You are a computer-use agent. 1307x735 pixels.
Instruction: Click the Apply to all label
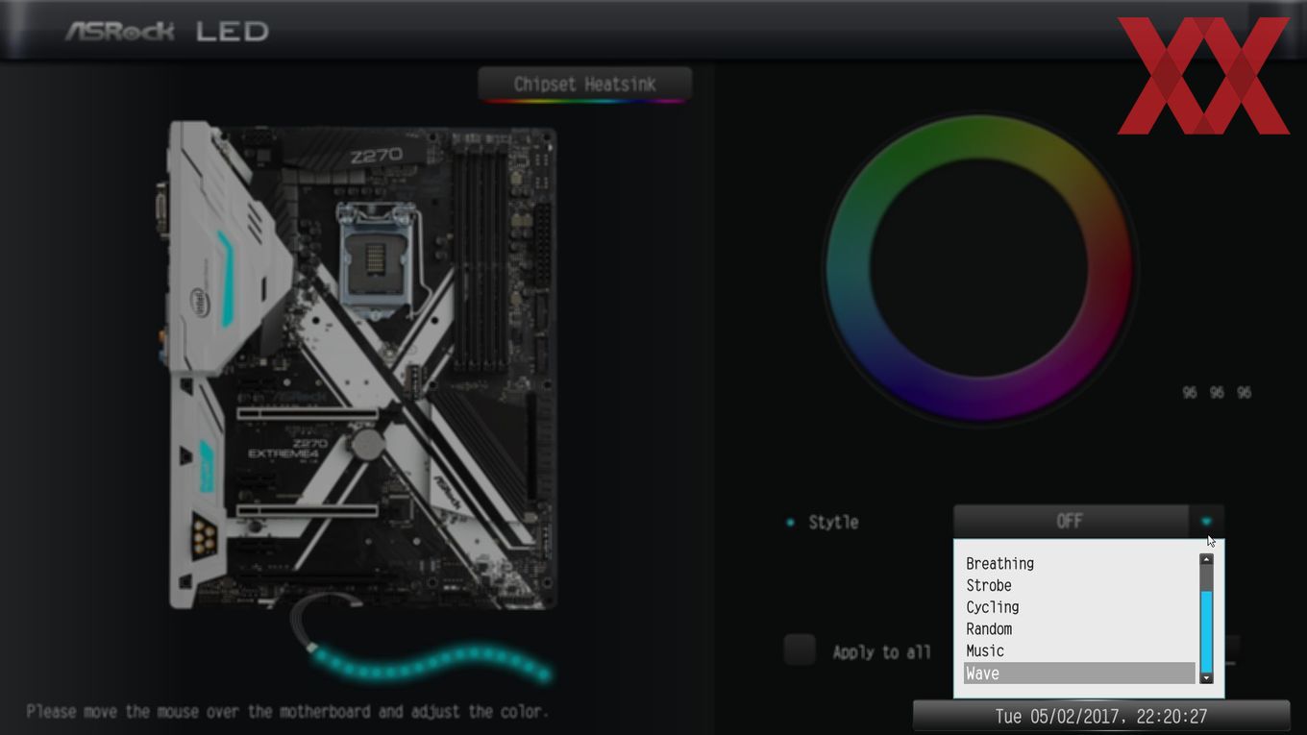881,652
